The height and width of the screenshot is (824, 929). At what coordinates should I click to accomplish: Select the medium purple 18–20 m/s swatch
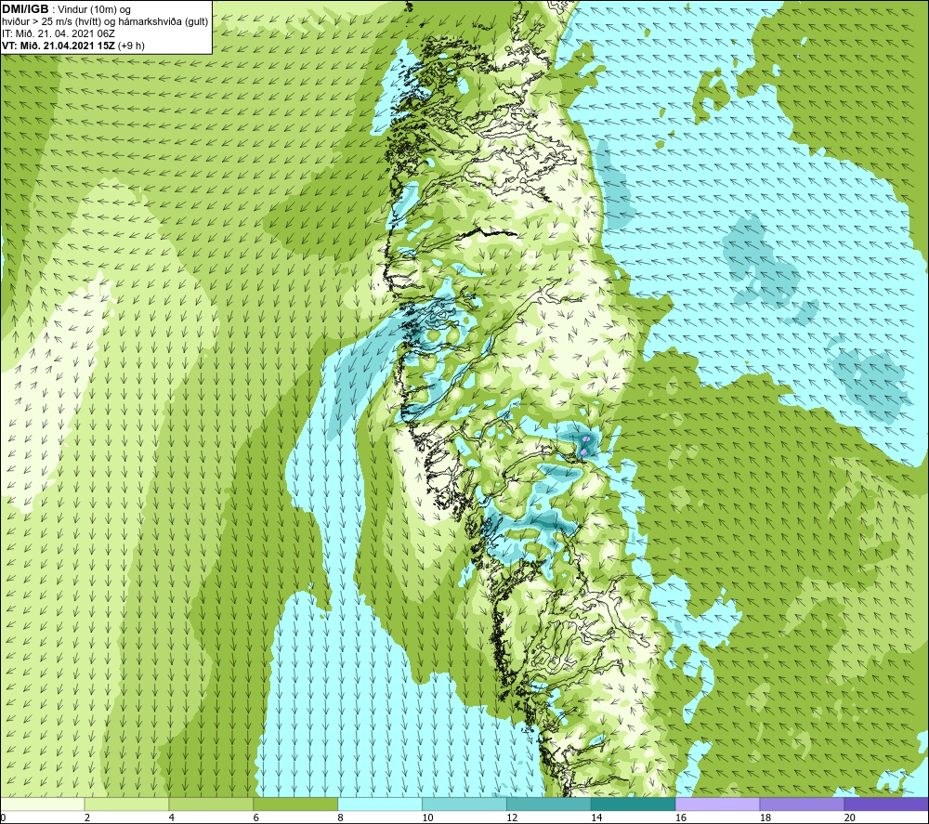(803, 804)
